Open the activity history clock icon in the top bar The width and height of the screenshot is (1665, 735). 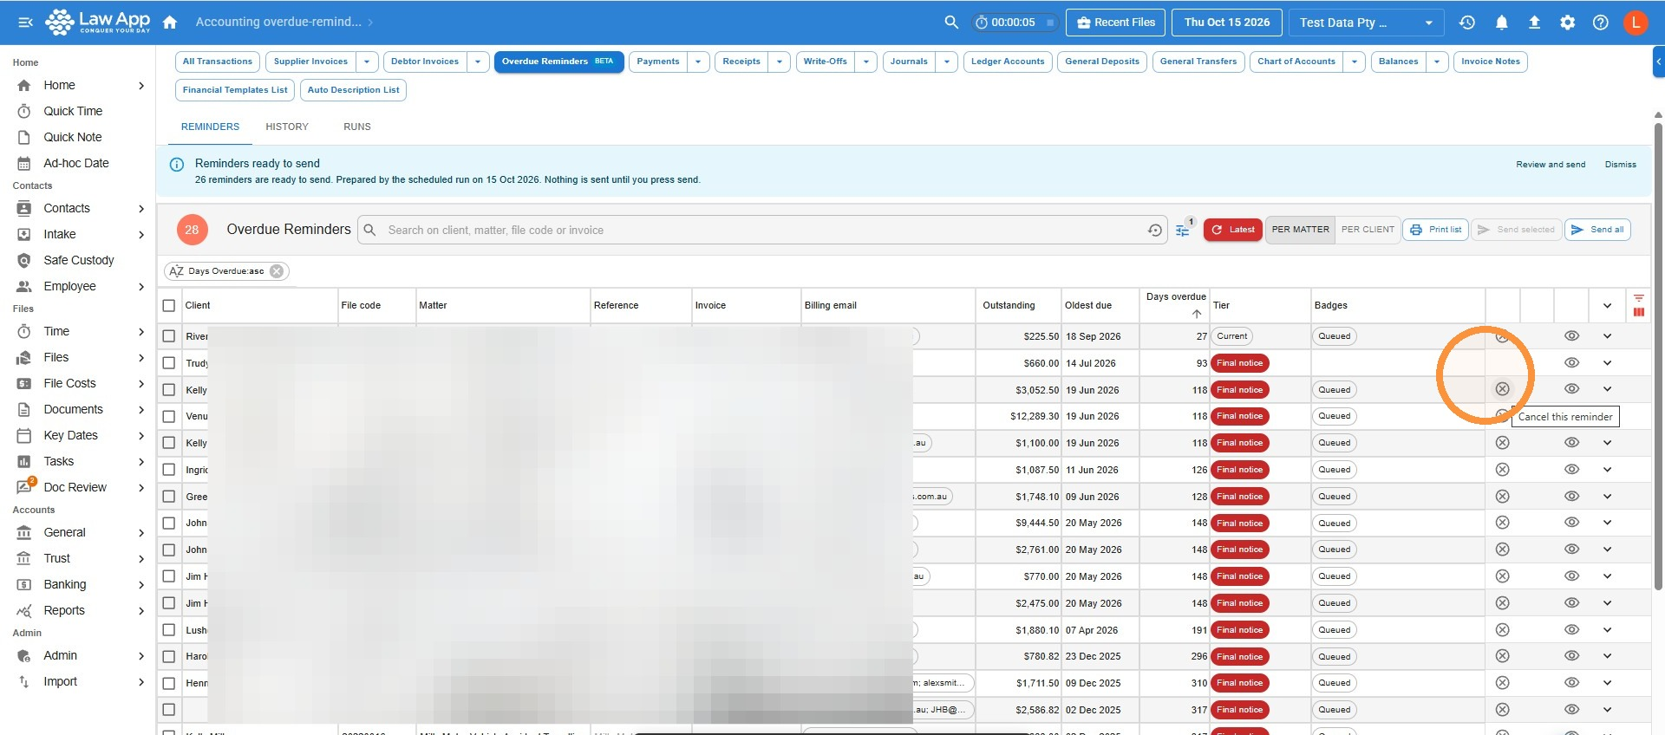(x=1467, y=23)
